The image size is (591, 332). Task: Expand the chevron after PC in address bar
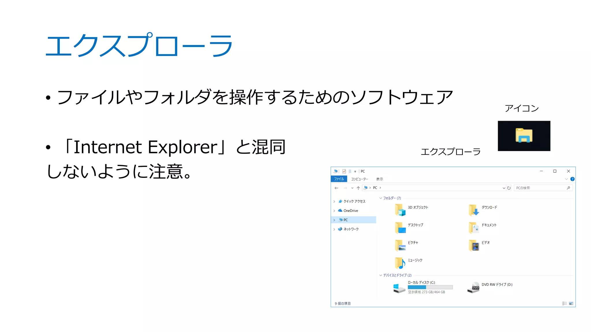point(380,188)
